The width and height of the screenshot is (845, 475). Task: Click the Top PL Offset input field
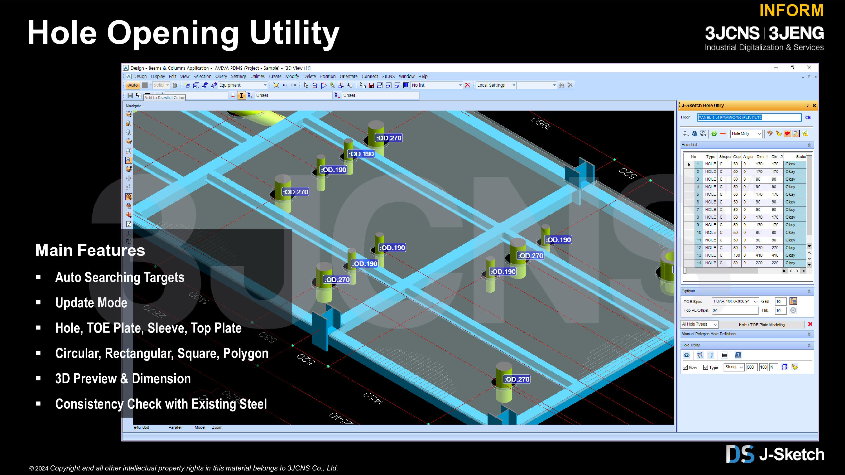pos(735,310)
